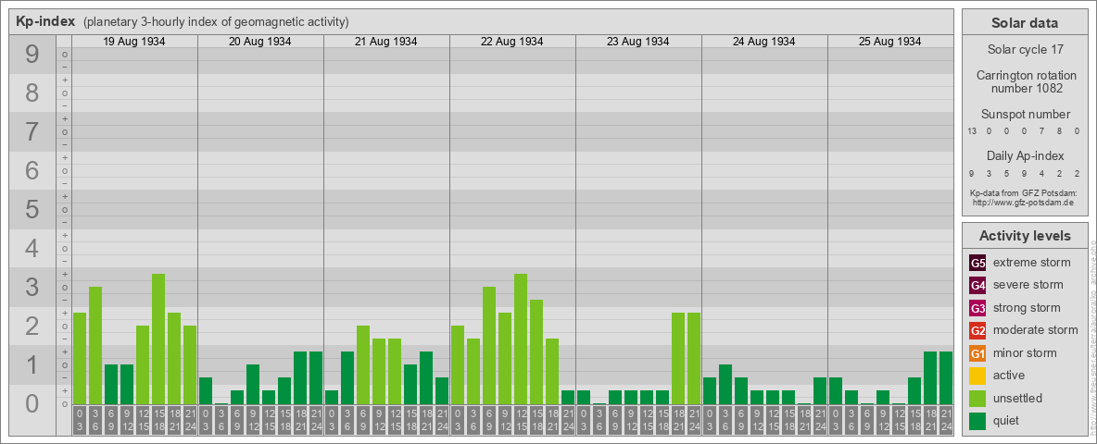Click the G3 strong storm badge

[977, 308]
